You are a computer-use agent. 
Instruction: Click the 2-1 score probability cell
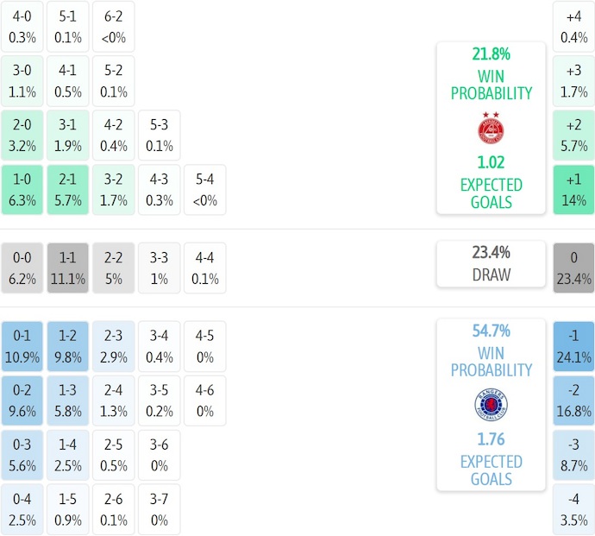click(68, 190)
